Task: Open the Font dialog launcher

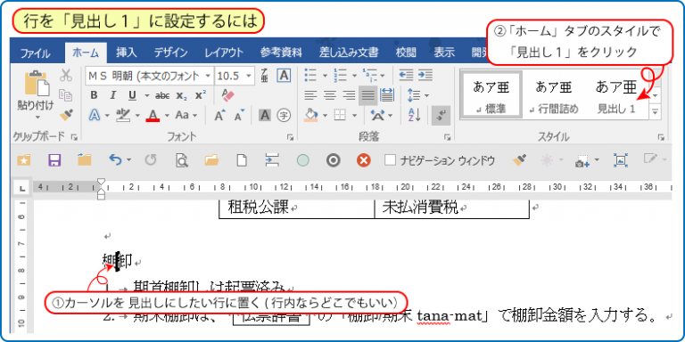Action: coord(290,137)
